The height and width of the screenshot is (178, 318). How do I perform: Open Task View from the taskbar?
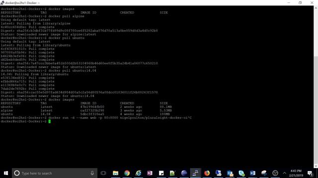[x=103, y=173]
